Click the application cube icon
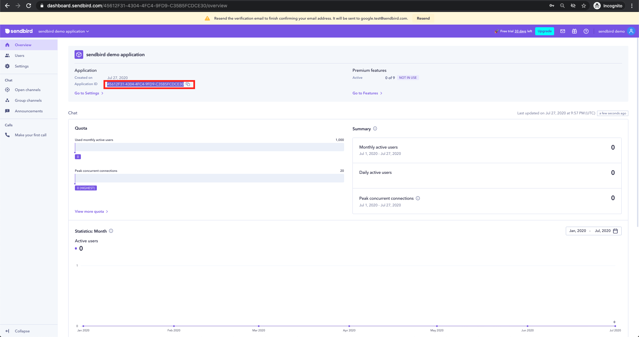Image resolution: width=639 pixels, height=337 pixels. click(x=79, y=55)
